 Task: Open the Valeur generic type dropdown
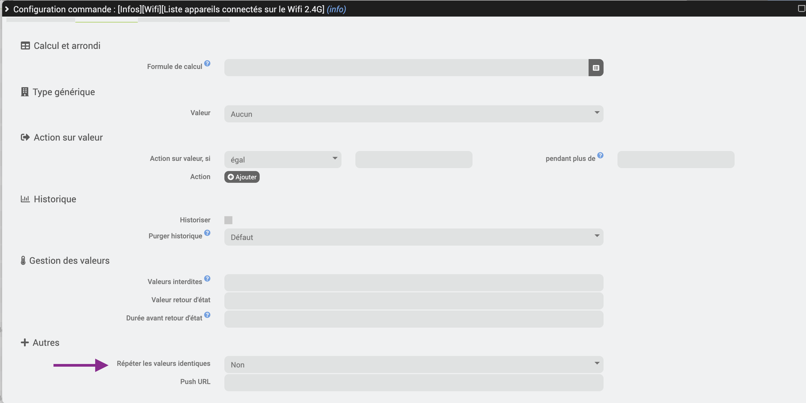(x=413, y=114)
